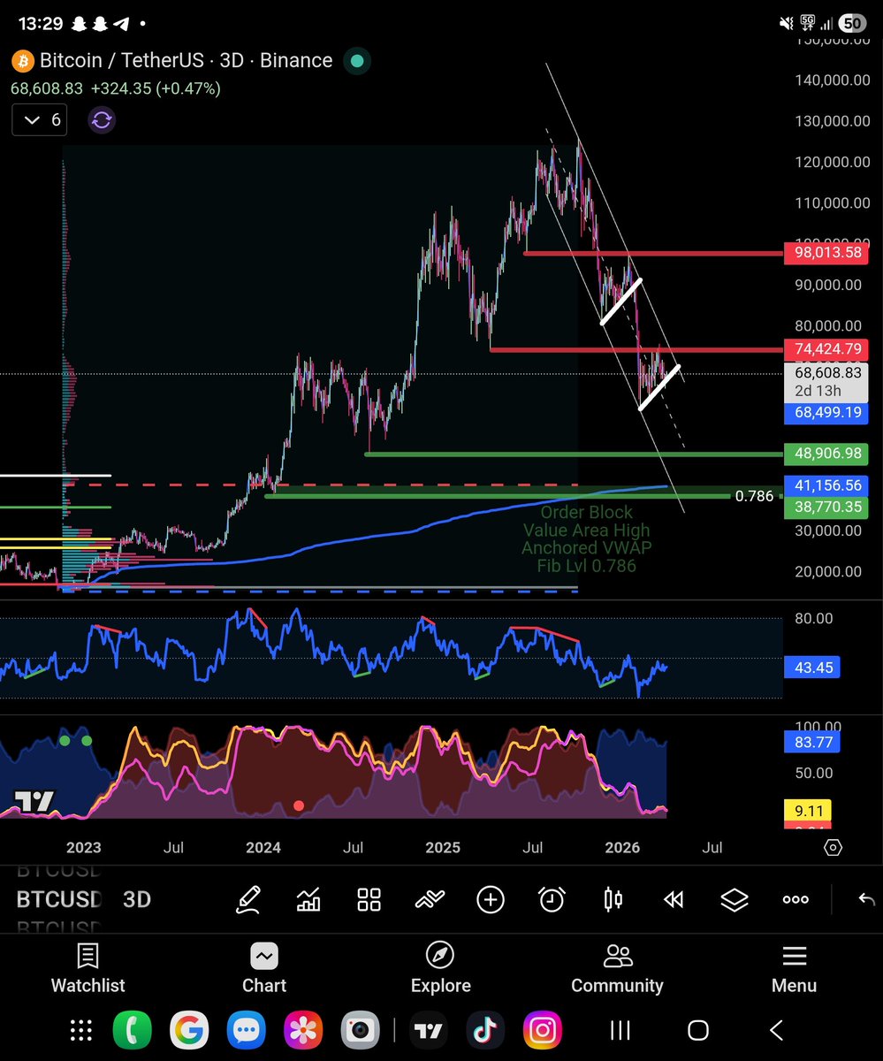Open the compare symbols lines icon
883x1061 pixels.
pos(430,900)
